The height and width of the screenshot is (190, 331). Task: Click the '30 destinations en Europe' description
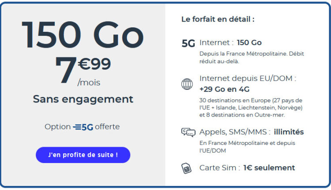(x=251, y=107)
